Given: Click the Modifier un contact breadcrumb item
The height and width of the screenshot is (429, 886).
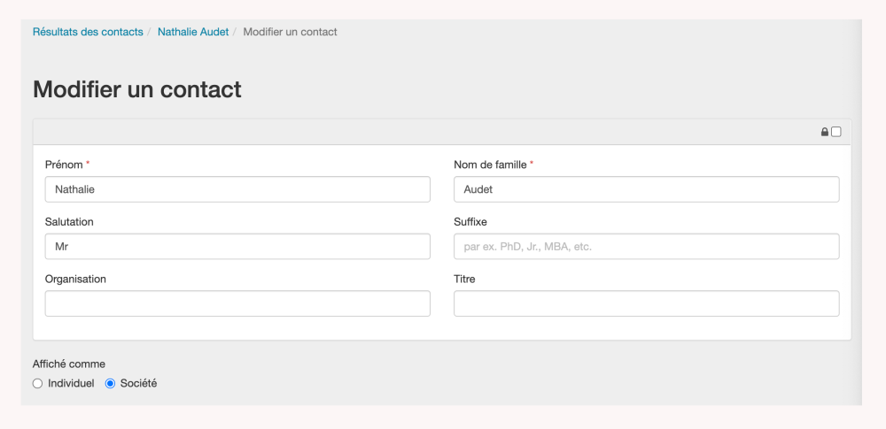Looking at the screenshot, I should point(290,32).
